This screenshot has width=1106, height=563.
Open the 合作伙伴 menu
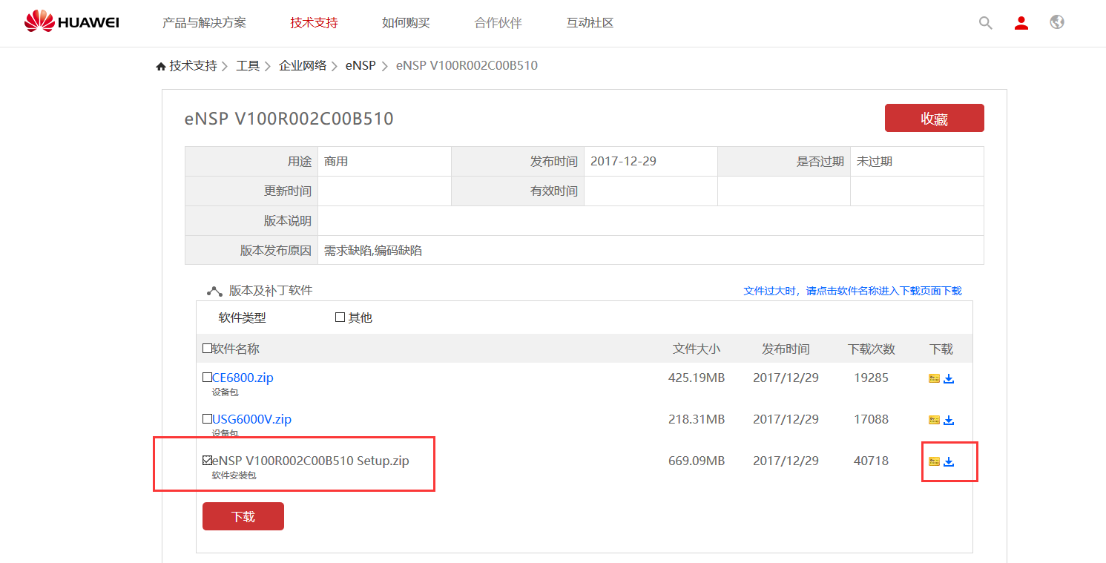coord(498,23)
